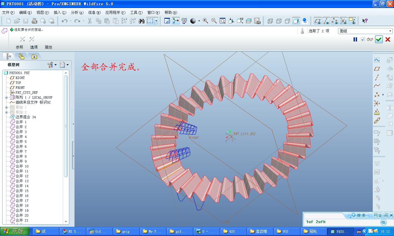Click the model tree vertical scrollbar

(x=66, y=126)
